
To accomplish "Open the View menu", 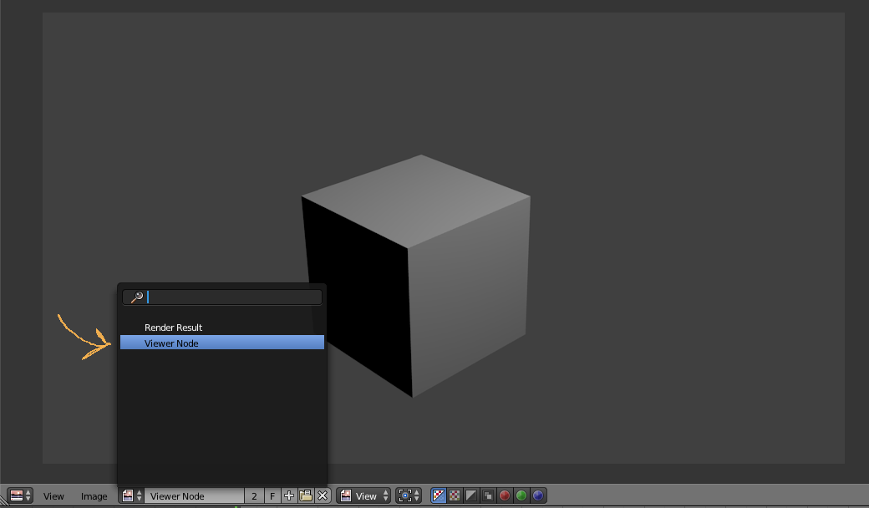I will click(x=53, y=495).
